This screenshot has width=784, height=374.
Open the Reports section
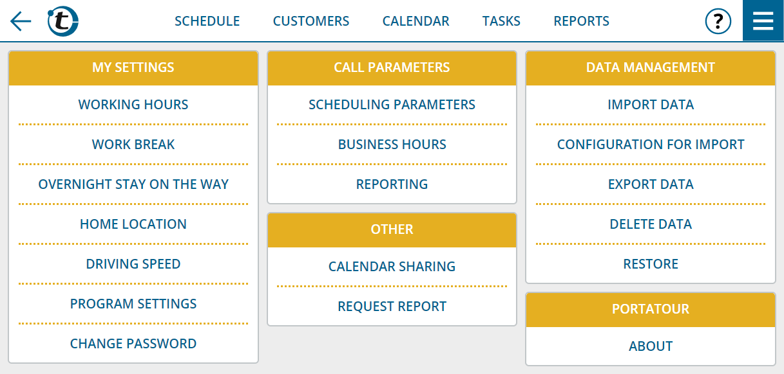pyautogui.click(x=581, y=21)
